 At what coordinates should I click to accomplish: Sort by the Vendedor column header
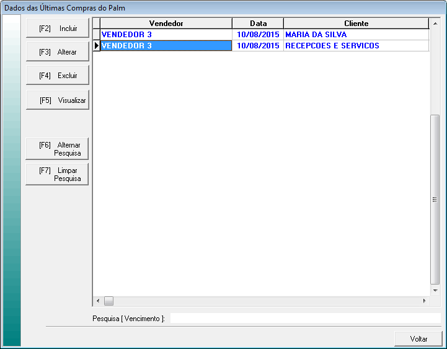pos(166,24)
